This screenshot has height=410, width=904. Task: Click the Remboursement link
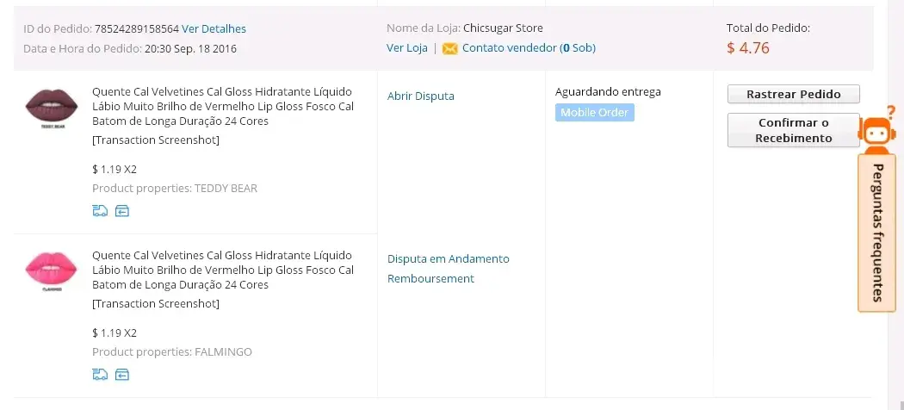click(x=430, y=278)
